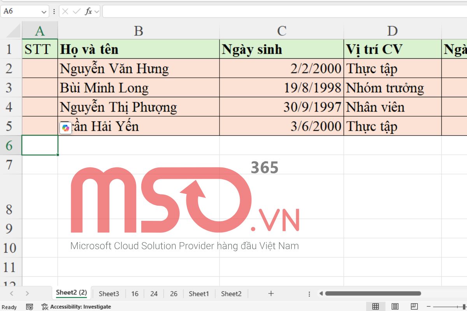Image resolution: width=467 pixels, height=311 pixels.
Task: Open the Copilot icon near row 5
Action: pos(66,128)
